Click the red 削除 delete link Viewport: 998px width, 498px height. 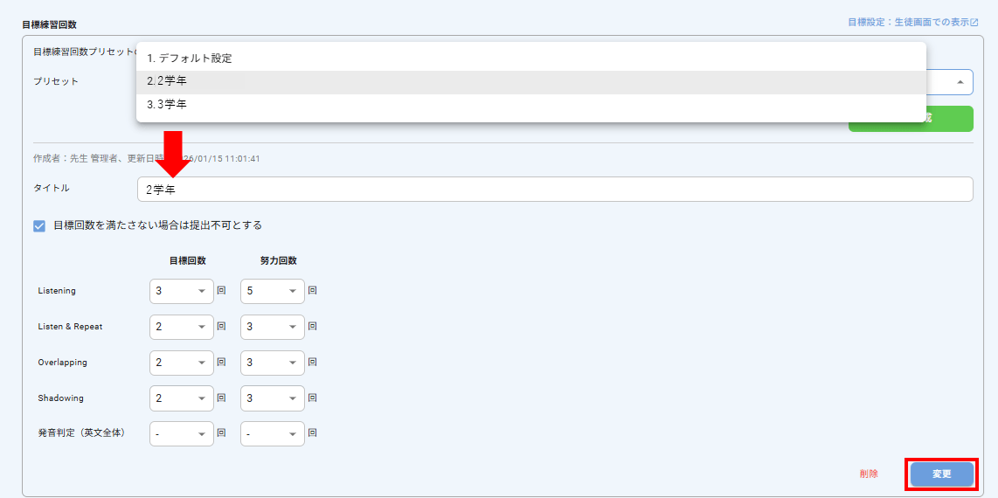(869, 474)
